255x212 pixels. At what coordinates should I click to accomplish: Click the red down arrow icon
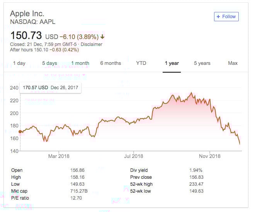coord(102,37)
